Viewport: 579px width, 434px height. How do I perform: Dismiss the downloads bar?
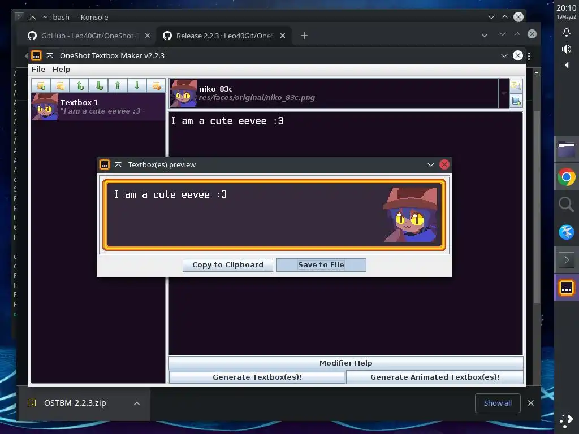coord(530,403)
